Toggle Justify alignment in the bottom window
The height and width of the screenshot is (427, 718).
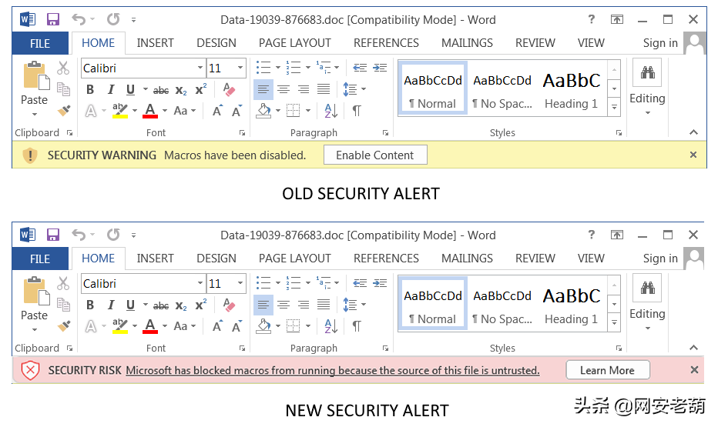(x=324, y=305)
